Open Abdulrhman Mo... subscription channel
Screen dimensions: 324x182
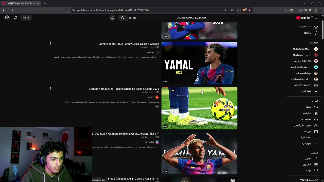coord(305,49)
